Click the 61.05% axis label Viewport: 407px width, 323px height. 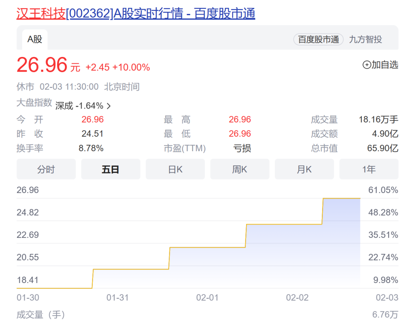click(x=383, y=190)
